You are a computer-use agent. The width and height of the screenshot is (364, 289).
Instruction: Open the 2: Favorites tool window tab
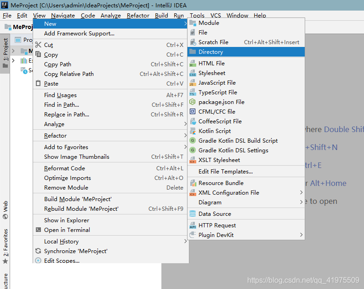(5, 246)
